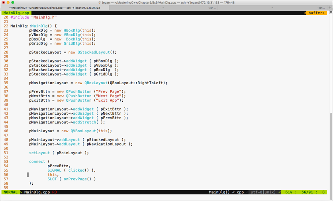Click the home folder icon in title bar
This screenshot has width=333, height=201.
[x=100, y=2]
